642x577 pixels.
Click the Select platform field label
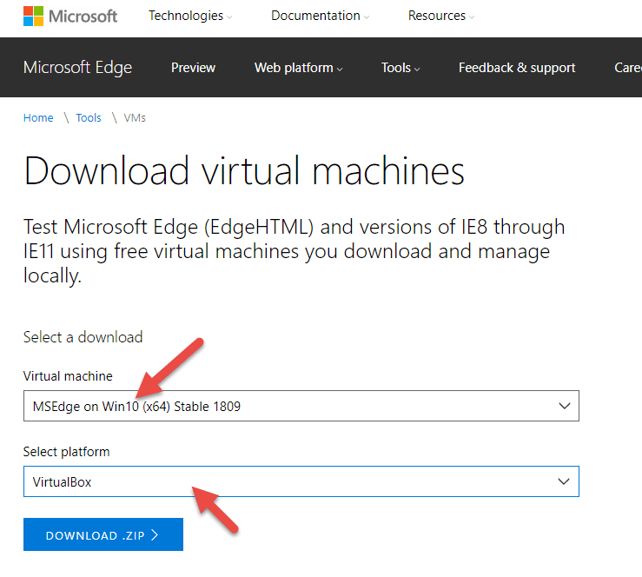(67, 452)
